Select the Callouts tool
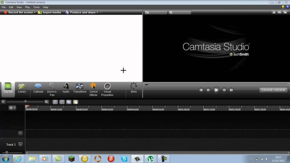The height and width of the screenshot is (163, 290). pos(38,88)
